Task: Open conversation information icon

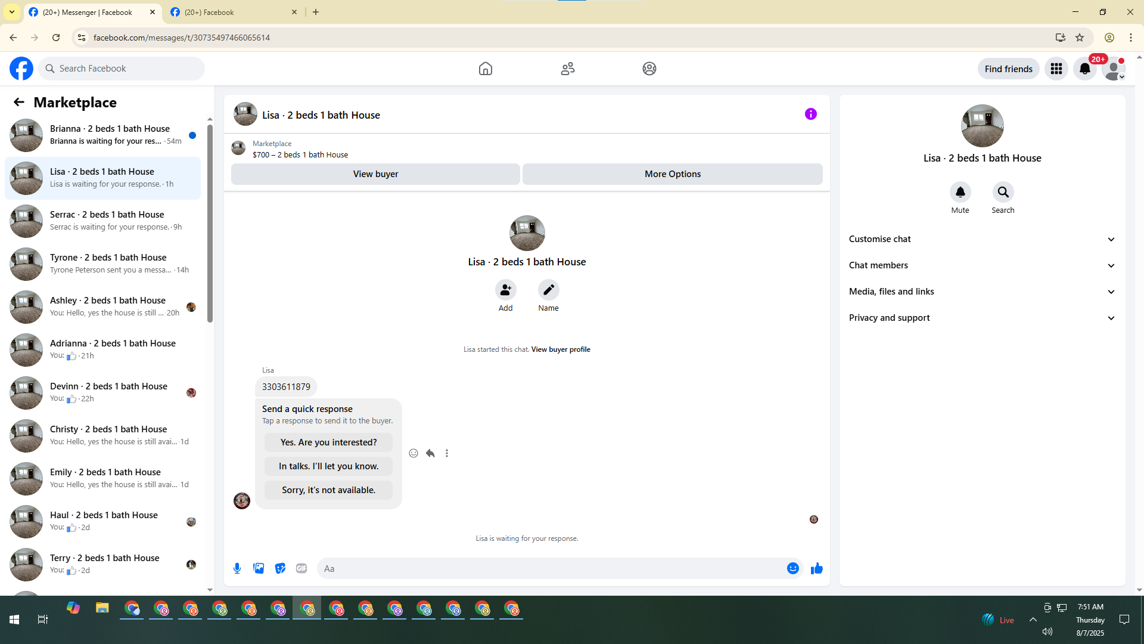Action: (811, 114)
